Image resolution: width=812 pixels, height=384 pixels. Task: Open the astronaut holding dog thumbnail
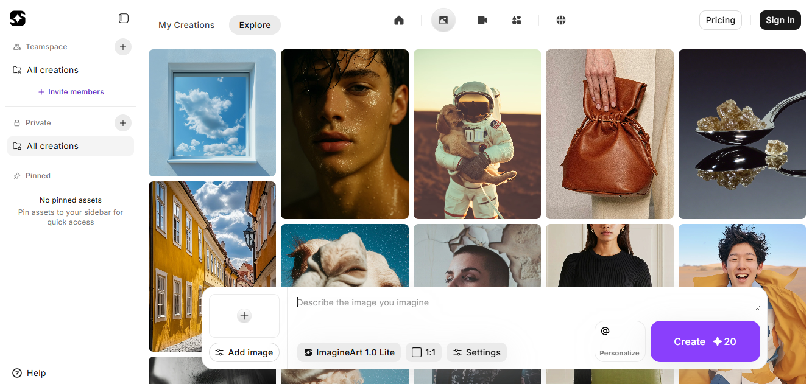(477, 134)
